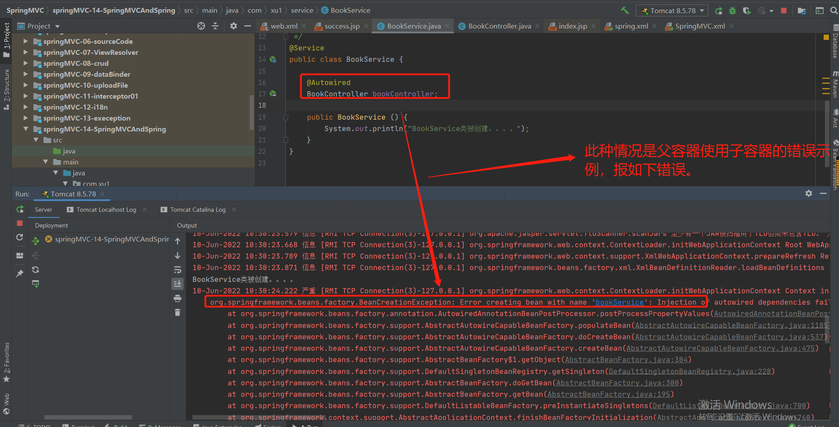Select springMVC-13-exeception in the tree
Image resolution: width=839 pixels, height=427 pixels.
(x=86, y=118)
